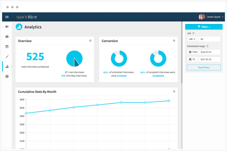Open the James Spark user dropdown
Image resolution: width=227 pixels, height=151 pixels.
(x=215, y=17)
